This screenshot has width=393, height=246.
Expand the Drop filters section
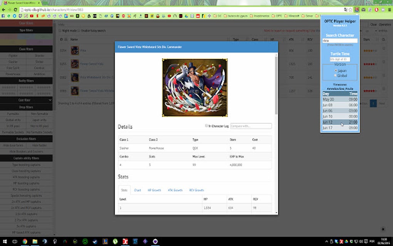click(x=26, y=106)
